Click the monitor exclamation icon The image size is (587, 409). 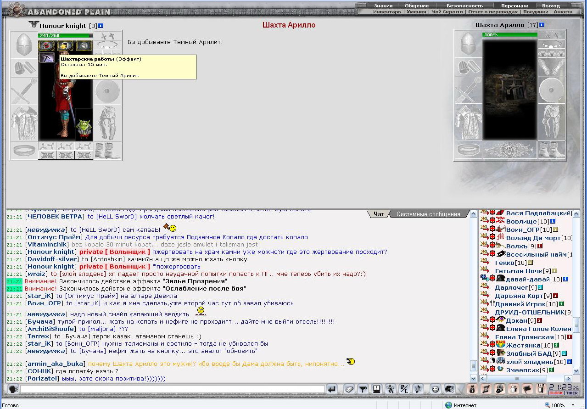(x=377, y=389)
